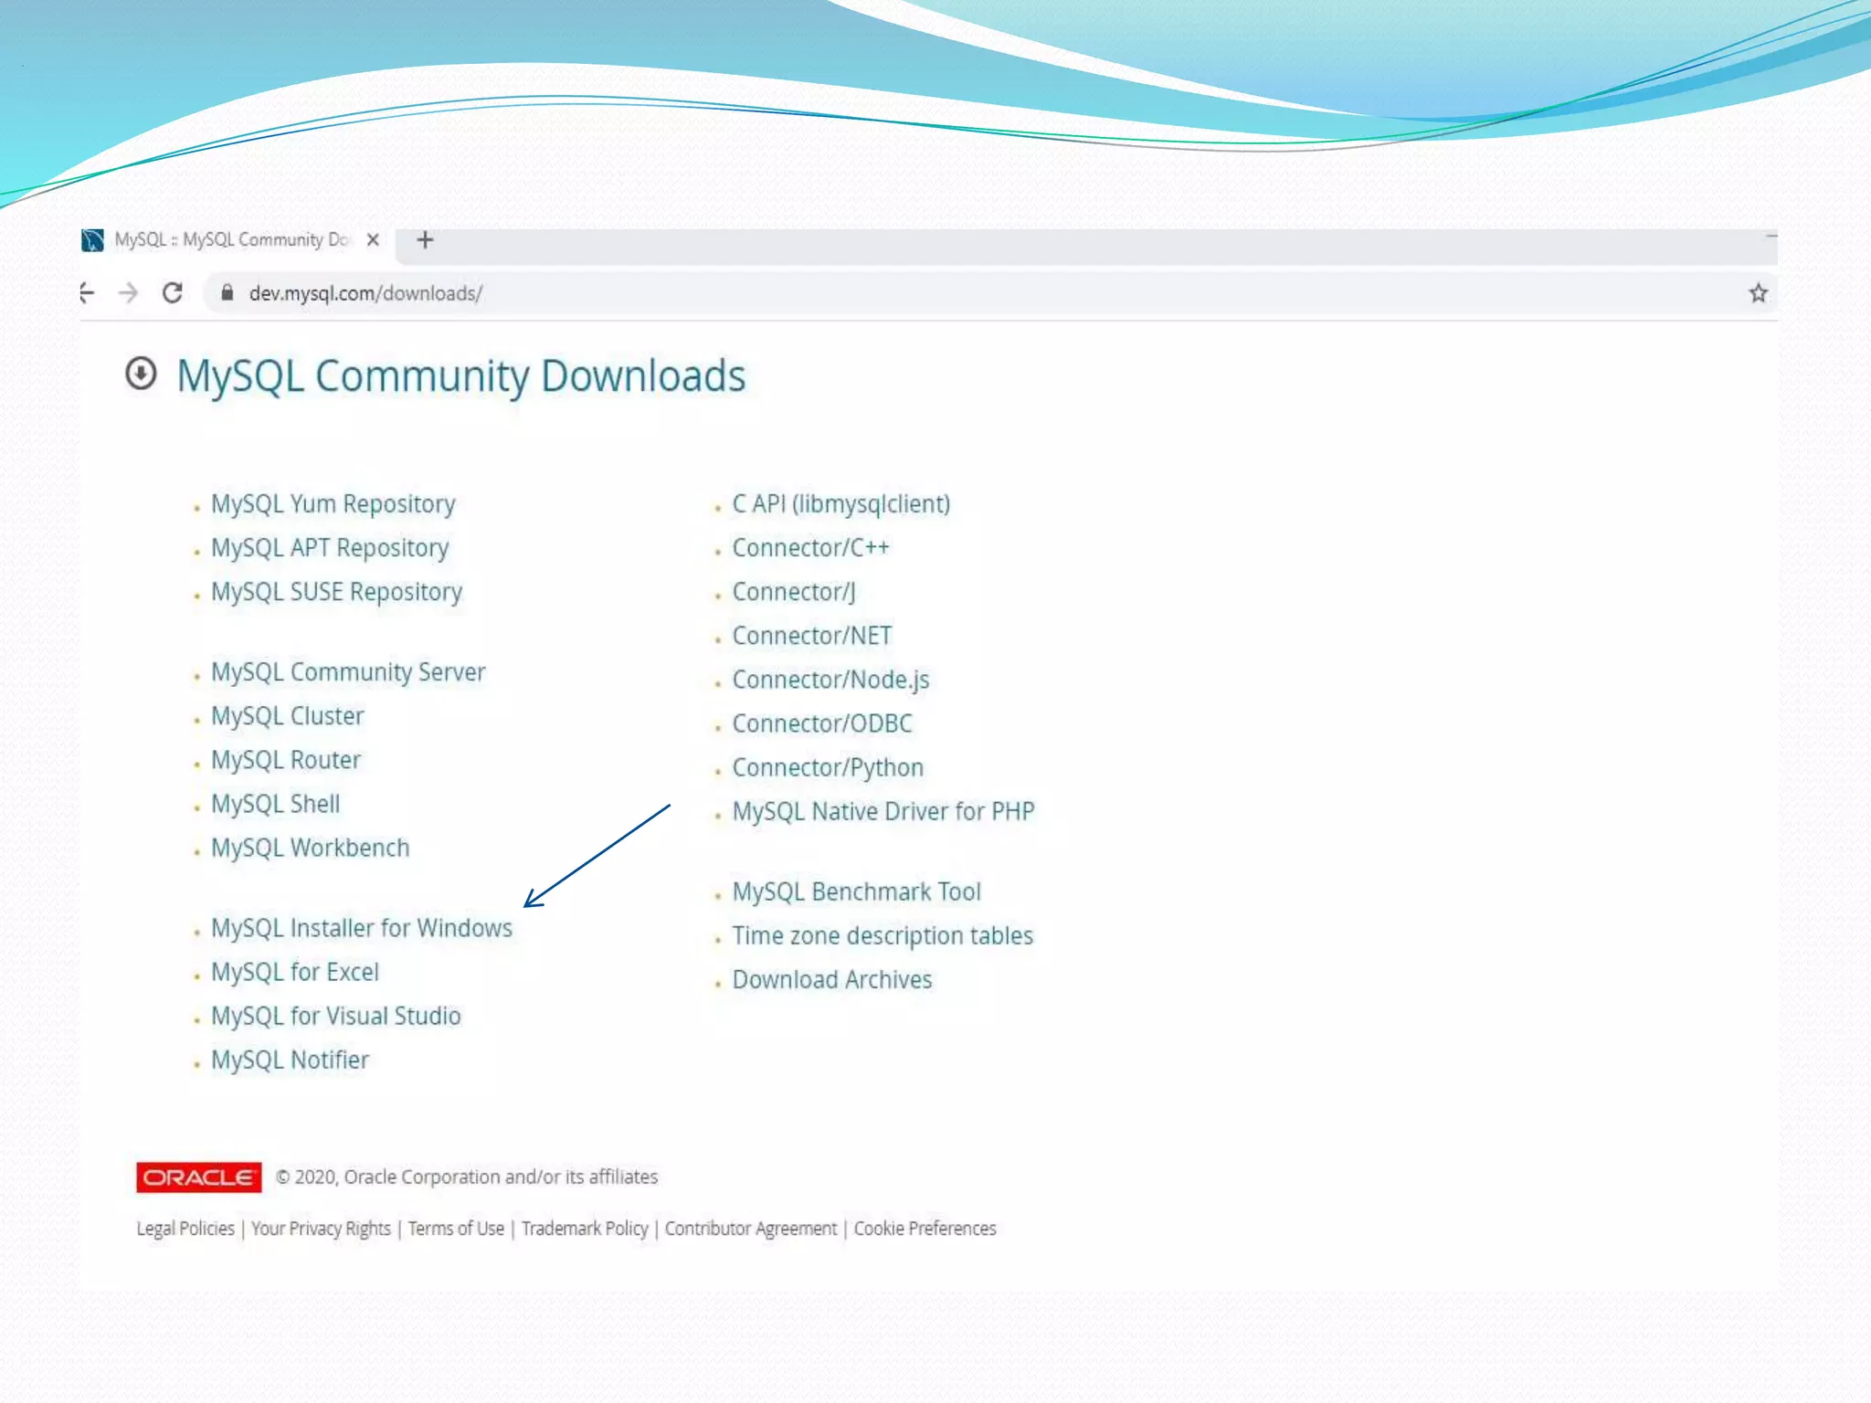Open MySQL Native Driver for PHP
The height and width of the screenshot is (1403, 1871).
point(883,811)
